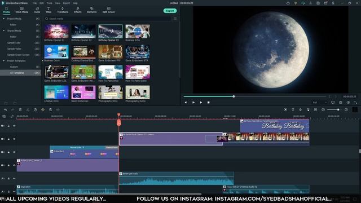Open the Full preview quality dropdown
Screen dimensions: 361x203
click(320, 103)
